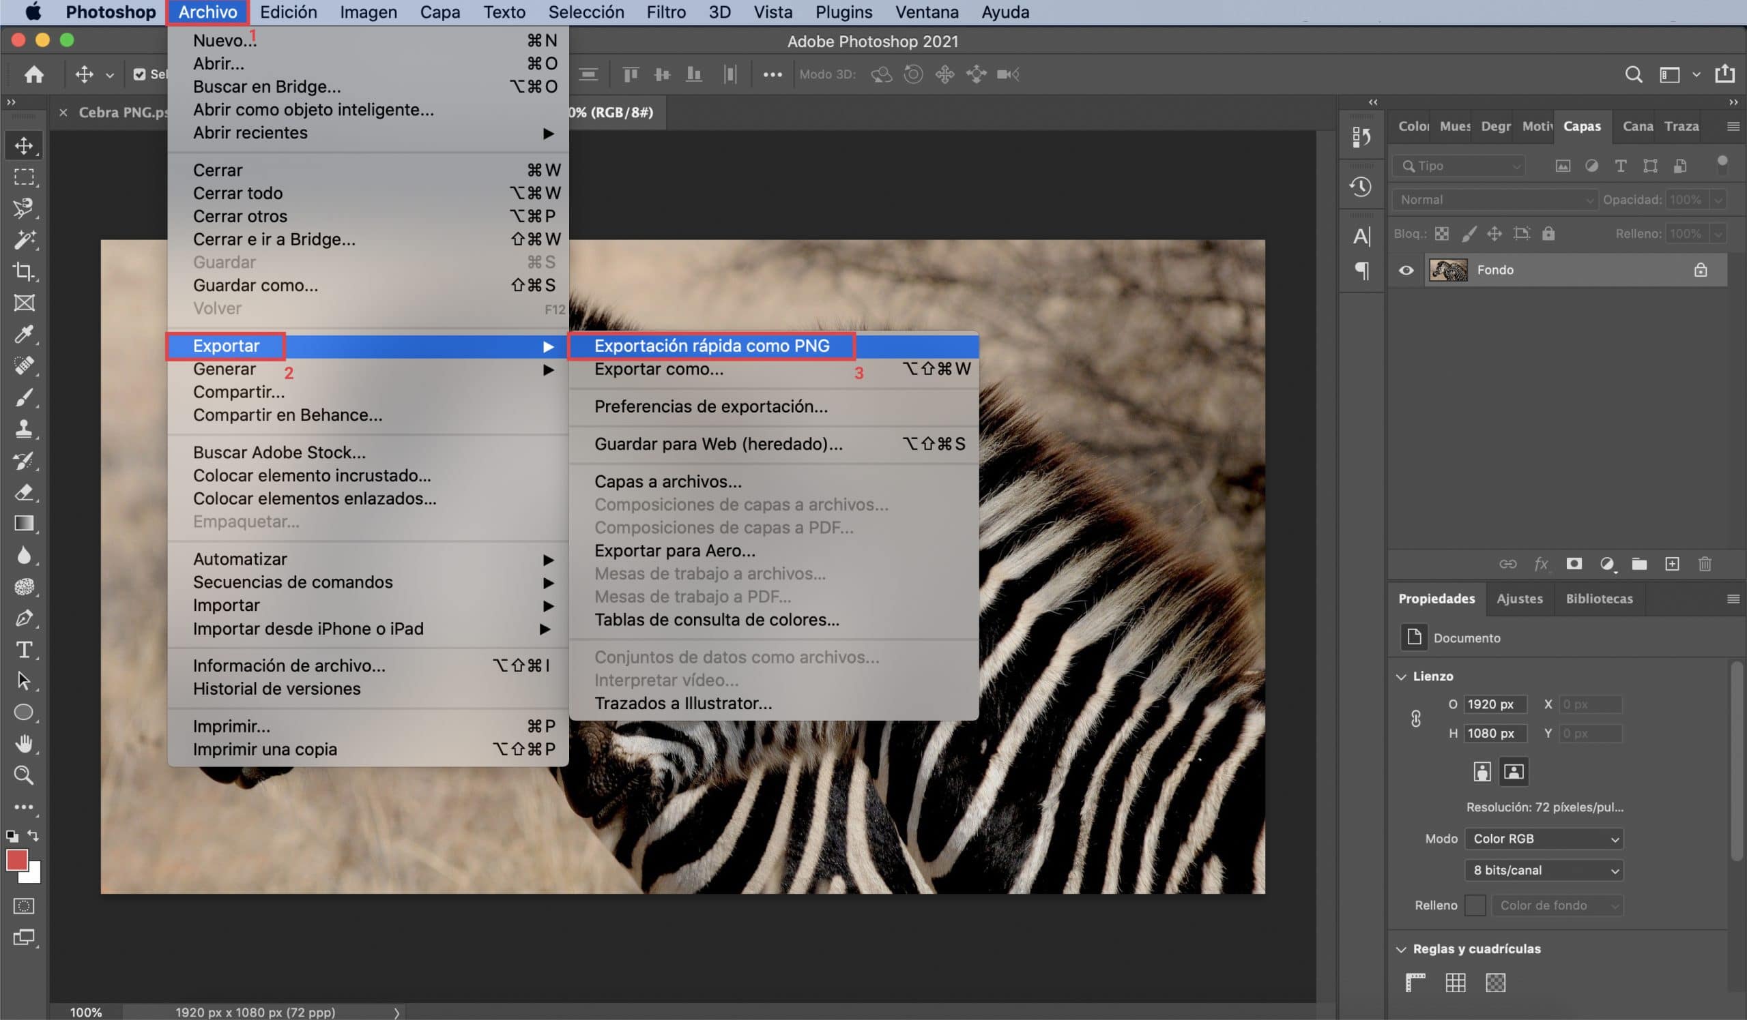Switch to the Ajustes tab
Viewport: 1747px width, 1020px height.
[x=1520, y=599]
